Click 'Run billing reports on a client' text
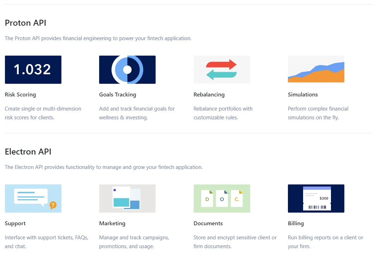The height and width of the screenshot is (258, 374). 325,242
